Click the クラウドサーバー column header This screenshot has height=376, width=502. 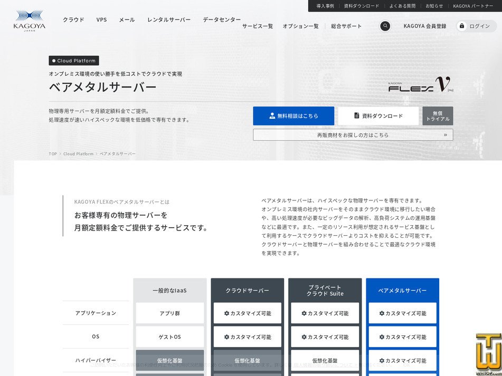[x=247, y=291]
